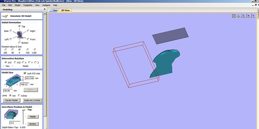This screenshot has width=259, height=129.
Task: Click the zero plane depth field 0.0
Action: point(15,123)
